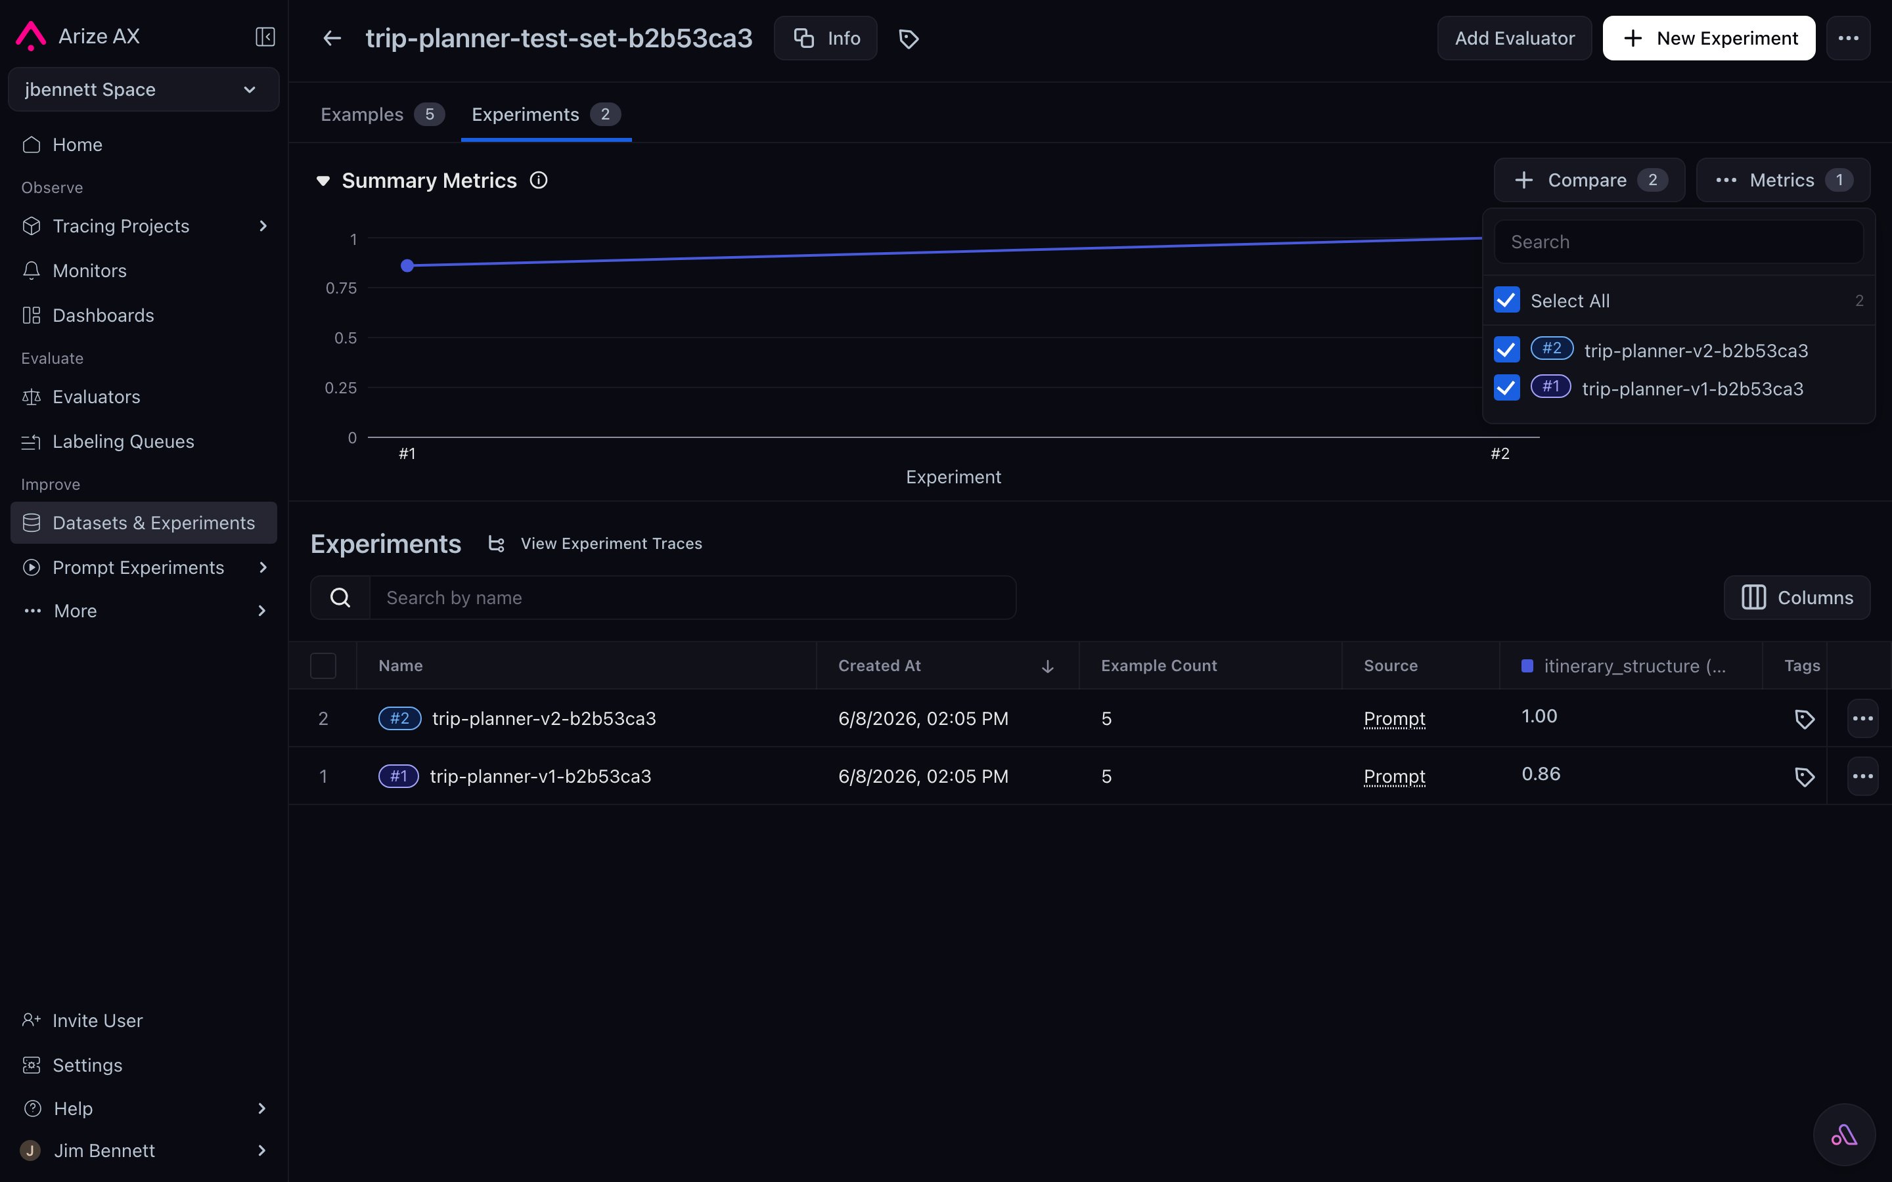The width and height of the screenshot is (1892, 1182).
Task: Collapse the Summary Metrics section
Action: [323, 181]
